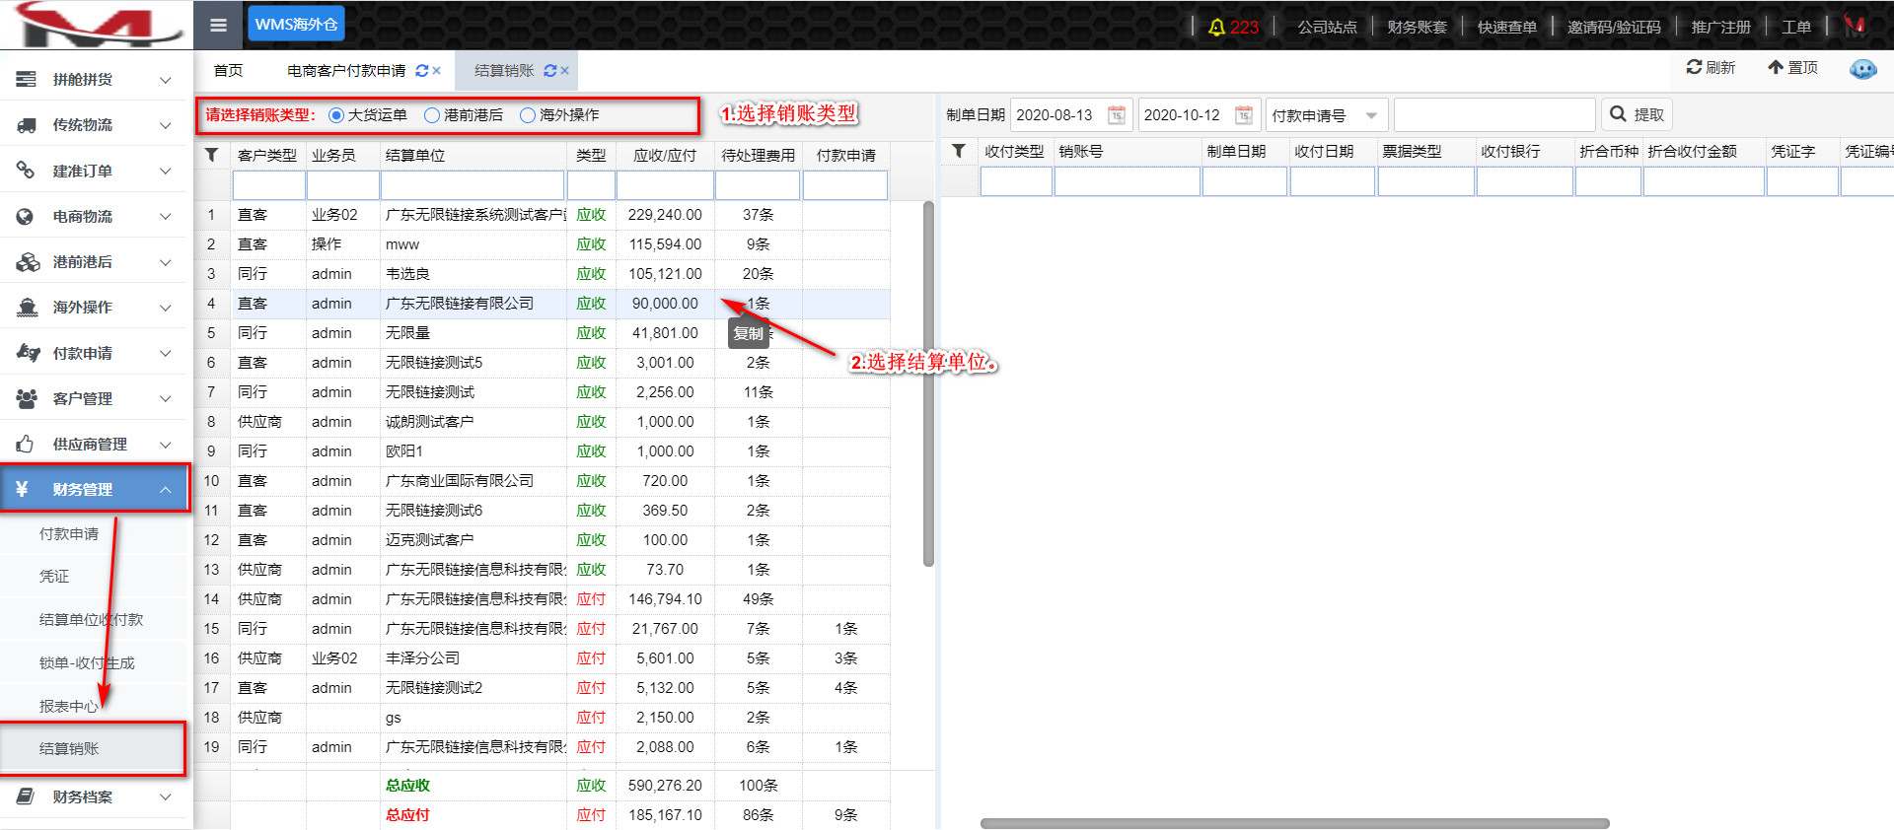Expand the 电商物流 menu chevron
This screenshot has height=830, width=1894.
pyautogui.click(x=166, y=217)
